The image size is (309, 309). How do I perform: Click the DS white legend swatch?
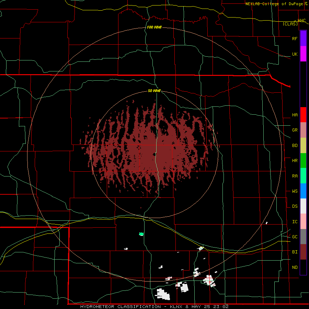303,206
